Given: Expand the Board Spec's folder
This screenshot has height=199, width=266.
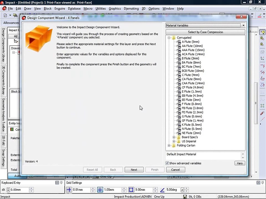Looking at the screenshot, I should point(174,137).
